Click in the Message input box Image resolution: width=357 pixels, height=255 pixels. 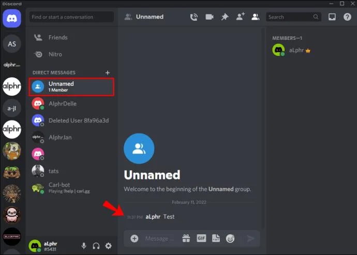click(160, 238)
